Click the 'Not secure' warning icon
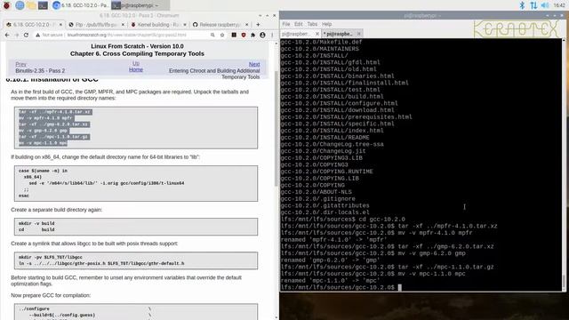This screenshot has width=569, height=320. click(x=37, y=35)
